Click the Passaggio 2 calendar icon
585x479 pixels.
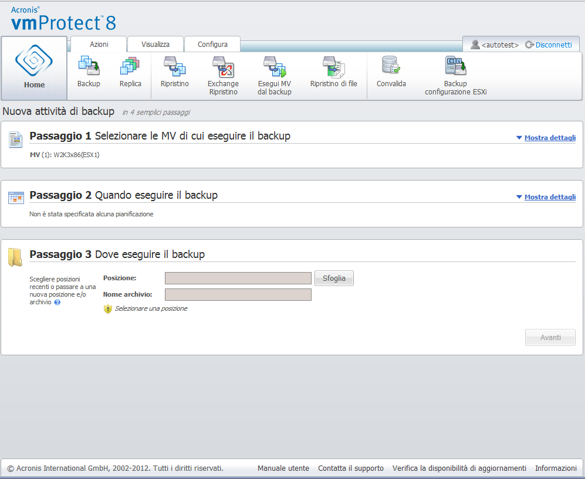click(x=16, y=198)
